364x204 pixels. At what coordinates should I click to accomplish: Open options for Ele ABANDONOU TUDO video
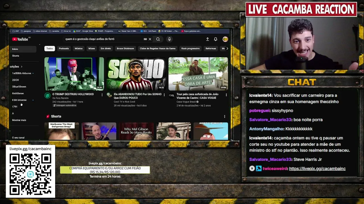pos(164,95)
